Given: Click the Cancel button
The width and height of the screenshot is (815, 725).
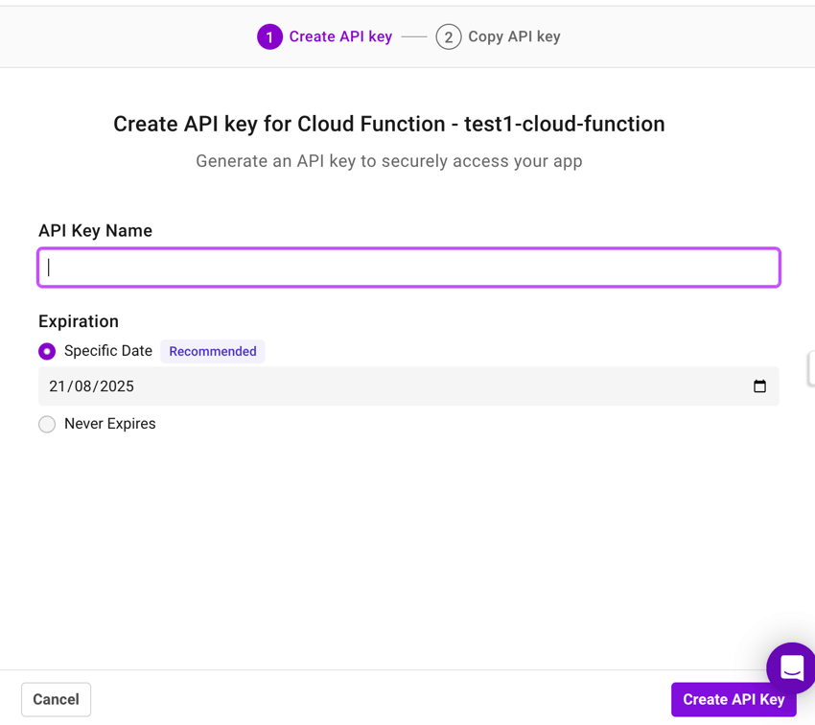Looking at the screenshot, I should [56, 699].
